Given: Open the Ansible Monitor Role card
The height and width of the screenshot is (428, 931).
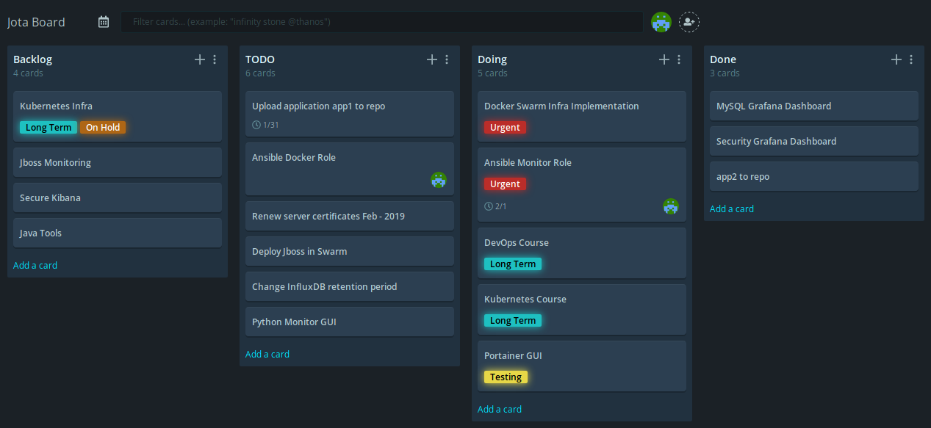Looking at the screenshot, I should pyautogui.click(x=582, y=184).
